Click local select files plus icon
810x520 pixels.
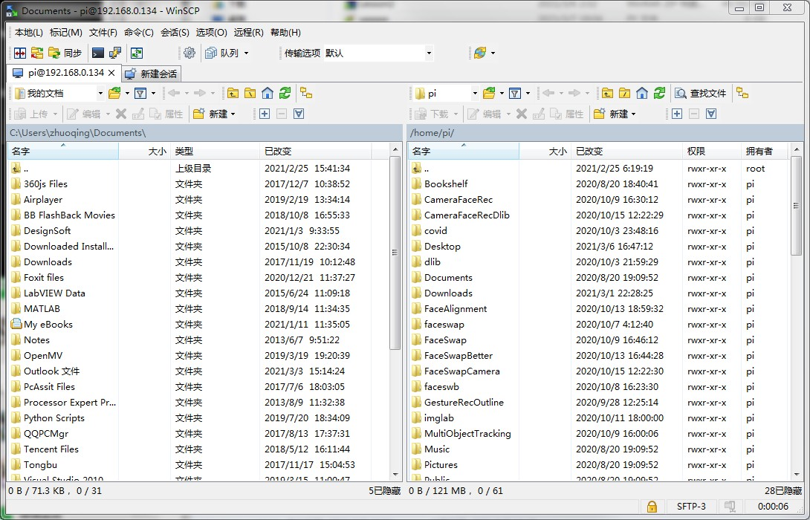[x=265, y=114]
